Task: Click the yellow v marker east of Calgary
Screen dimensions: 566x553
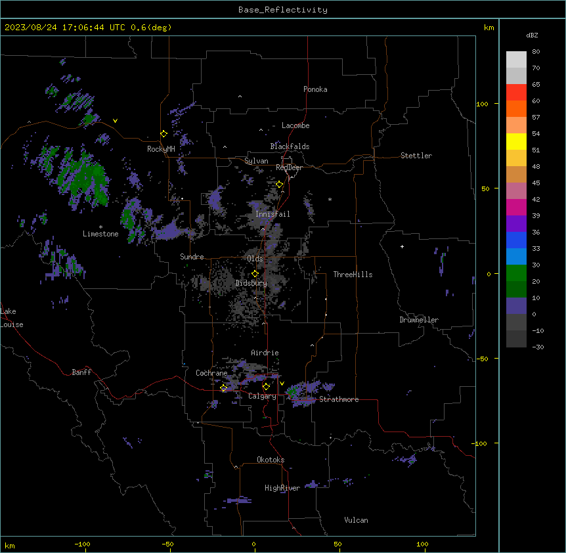Action: pyautogui.click(x=282, y=384)
